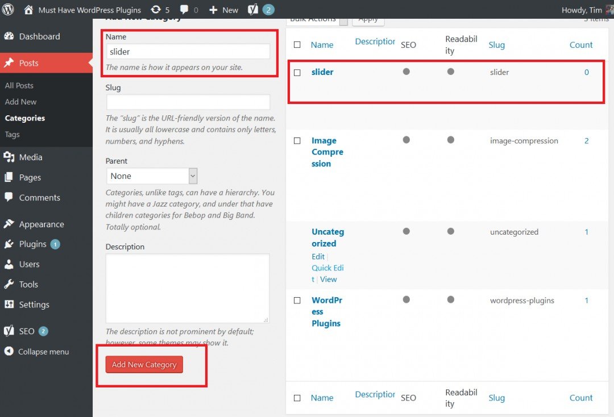The image size is (614, 417).
Task: Click the Plugins plug icon
Action: point(9,244)
